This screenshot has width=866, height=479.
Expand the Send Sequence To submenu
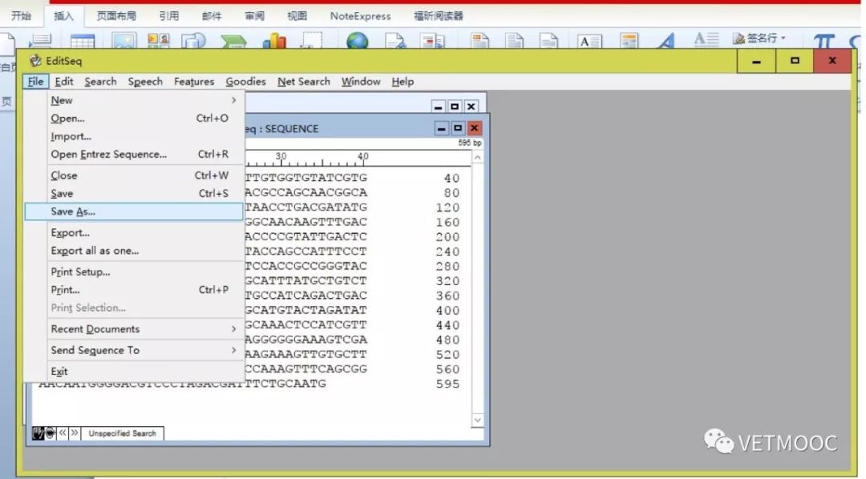point(134,350)
